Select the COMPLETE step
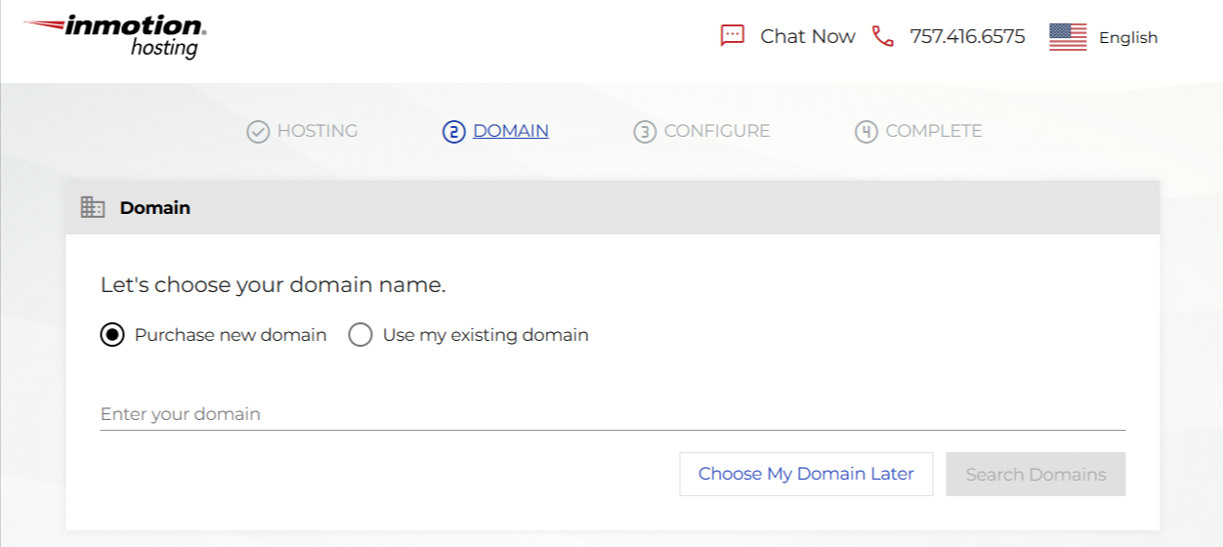 coord(934,131)
